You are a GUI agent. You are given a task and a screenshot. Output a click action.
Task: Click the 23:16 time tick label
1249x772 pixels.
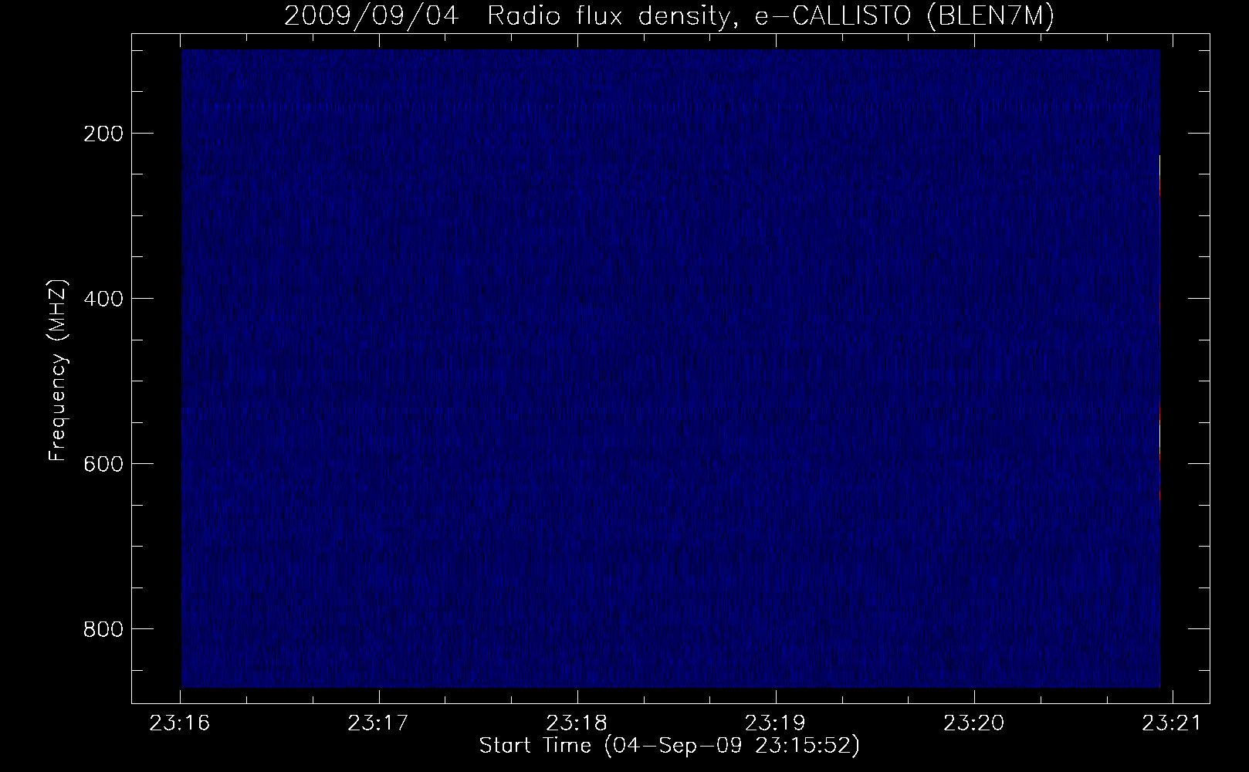[x=181, y=723]
